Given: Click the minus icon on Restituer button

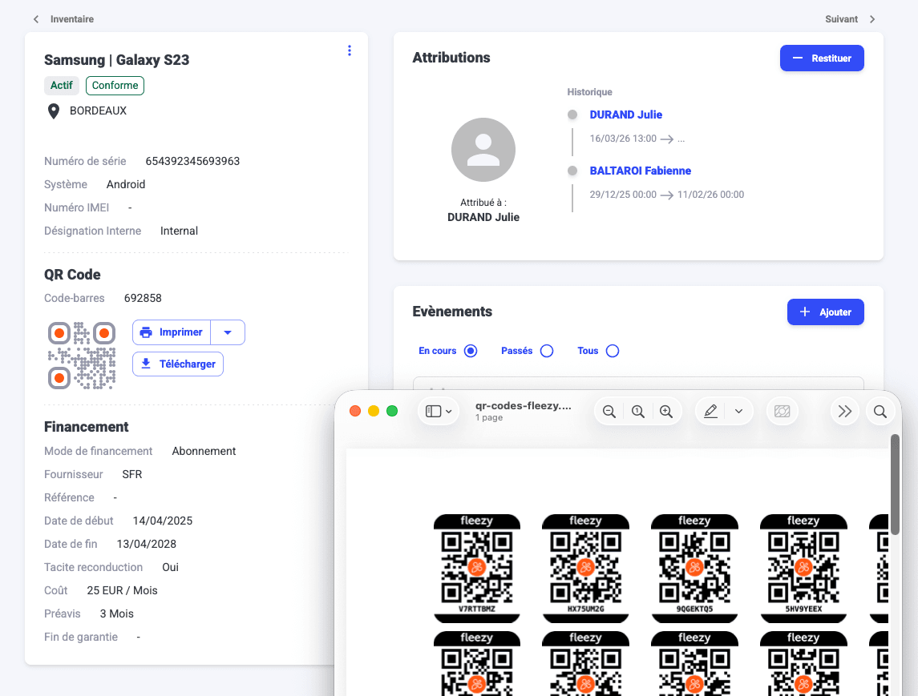Looking at the screenshot, I should tap(798, 58).
